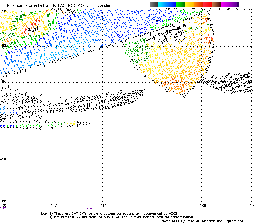Click the gray 0-5 knots color swatch
254x223 pixels.
[154, 4]
